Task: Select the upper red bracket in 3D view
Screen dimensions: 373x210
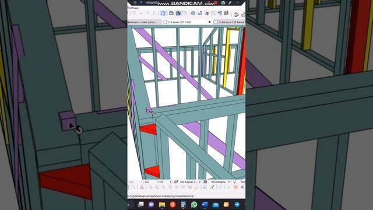Action: (x=149, y=129)
